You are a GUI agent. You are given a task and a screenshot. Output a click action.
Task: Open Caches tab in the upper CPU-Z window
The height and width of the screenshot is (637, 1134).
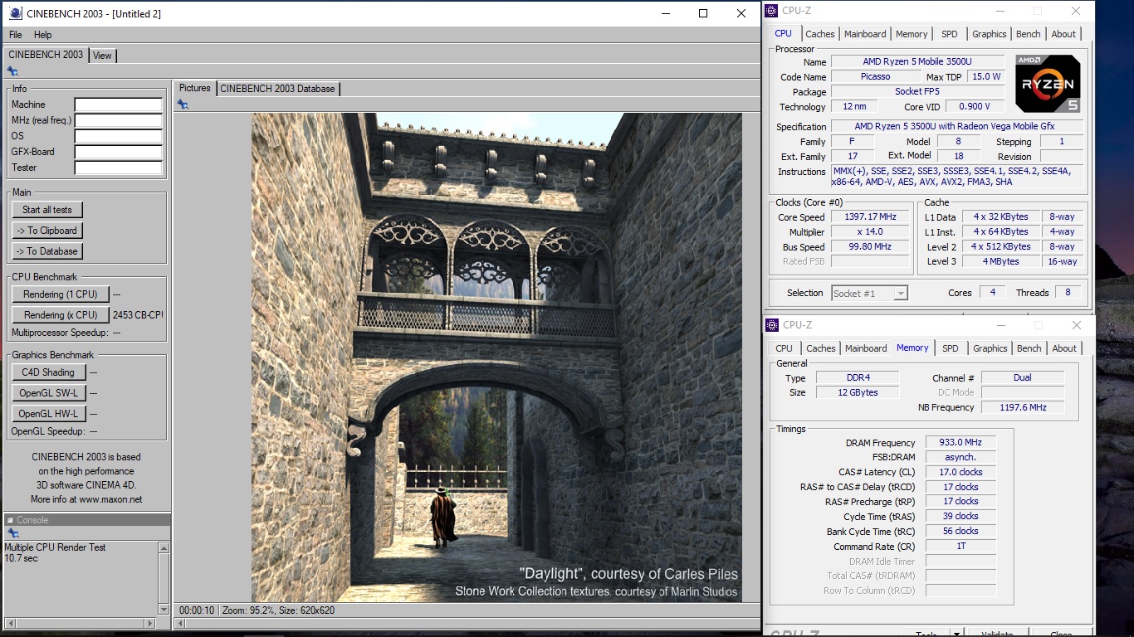click(820, 34)
